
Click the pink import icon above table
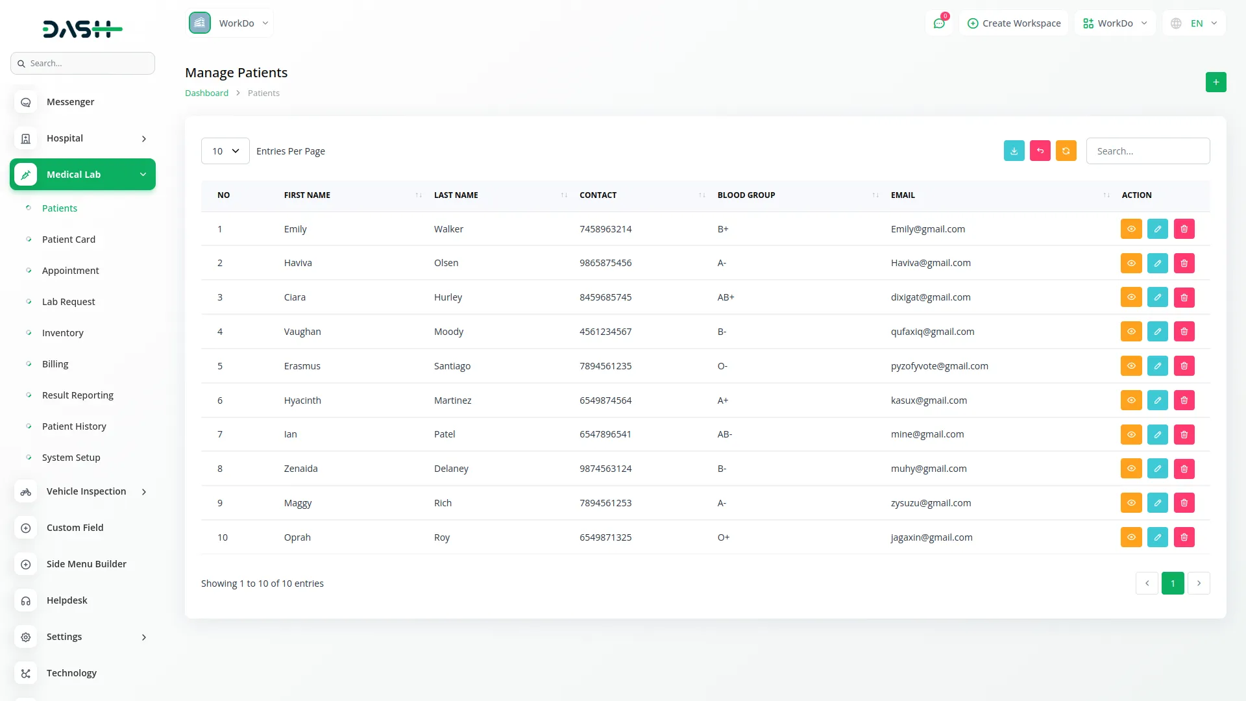tap(1040, 151)
